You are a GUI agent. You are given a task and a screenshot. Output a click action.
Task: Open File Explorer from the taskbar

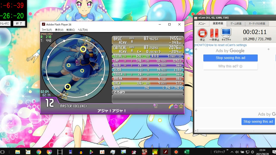tap(18, 152)
